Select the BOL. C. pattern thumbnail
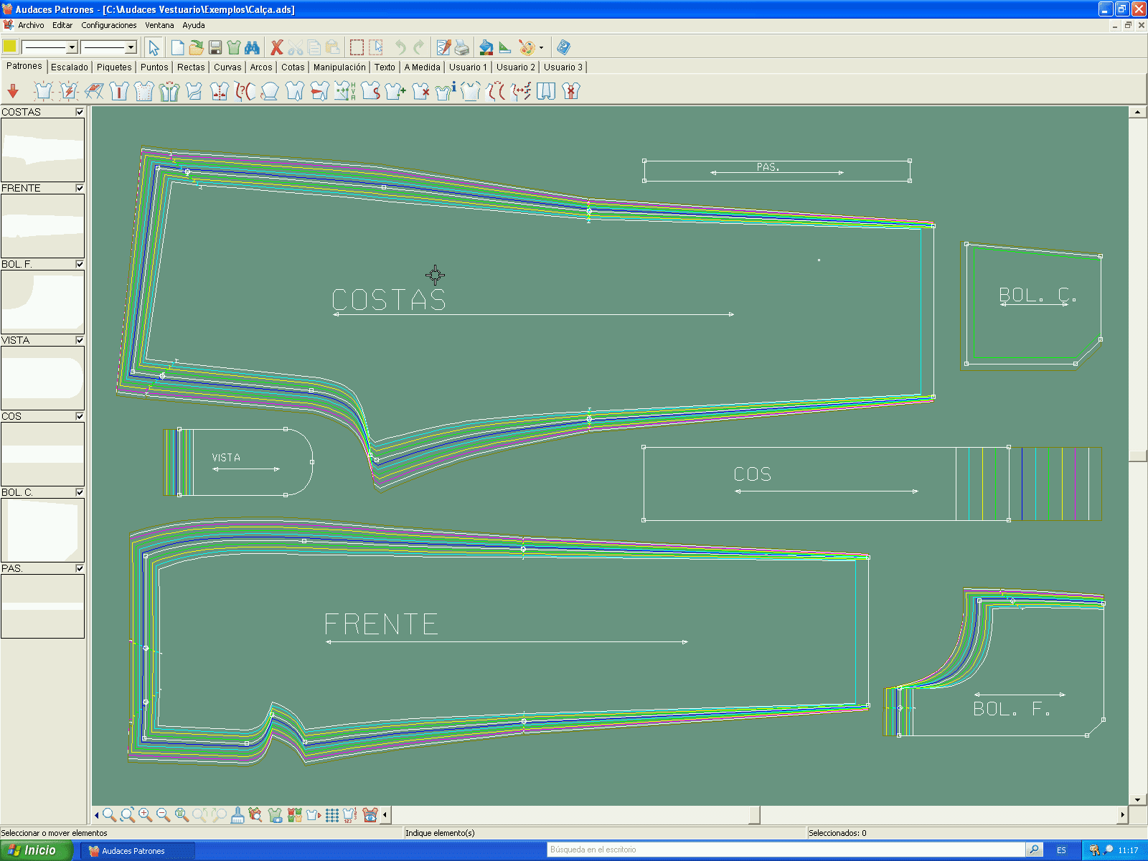This screenshot has height=861, width=1148. pyautogui.click(x=42, y=530)
